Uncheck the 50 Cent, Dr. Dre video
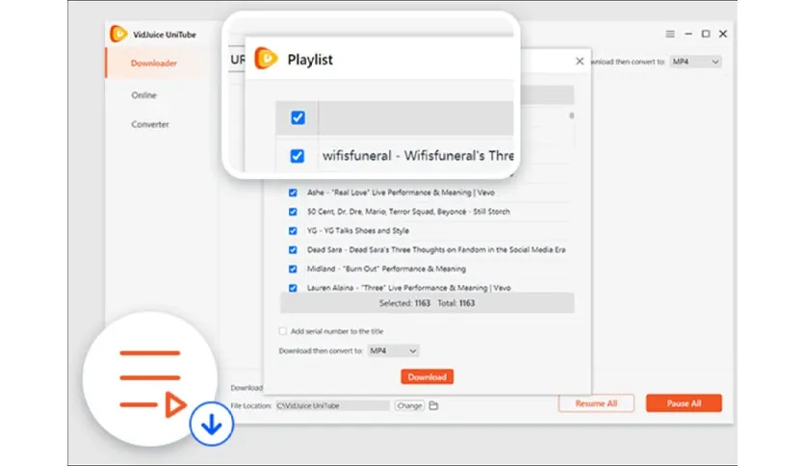The width and height of the screenshot is (805, 466). point(293,212)
